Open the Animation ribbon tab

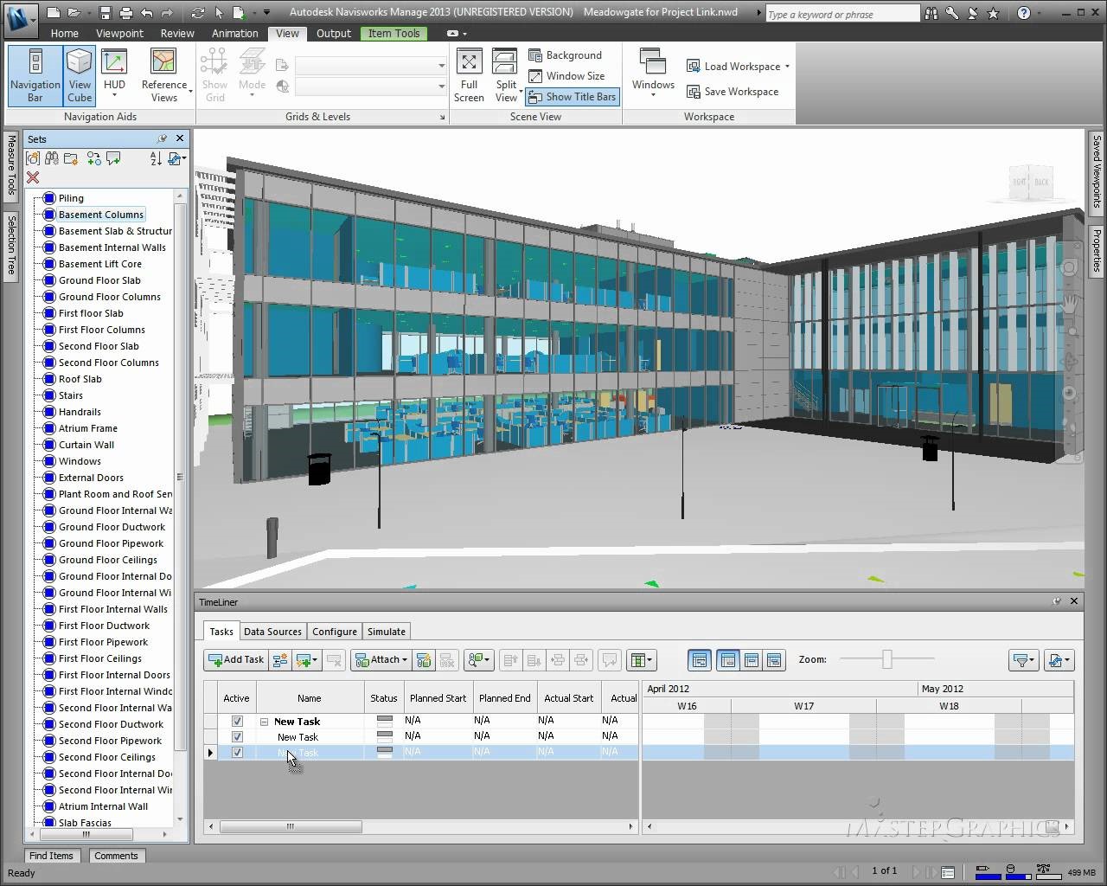point(234,33)
